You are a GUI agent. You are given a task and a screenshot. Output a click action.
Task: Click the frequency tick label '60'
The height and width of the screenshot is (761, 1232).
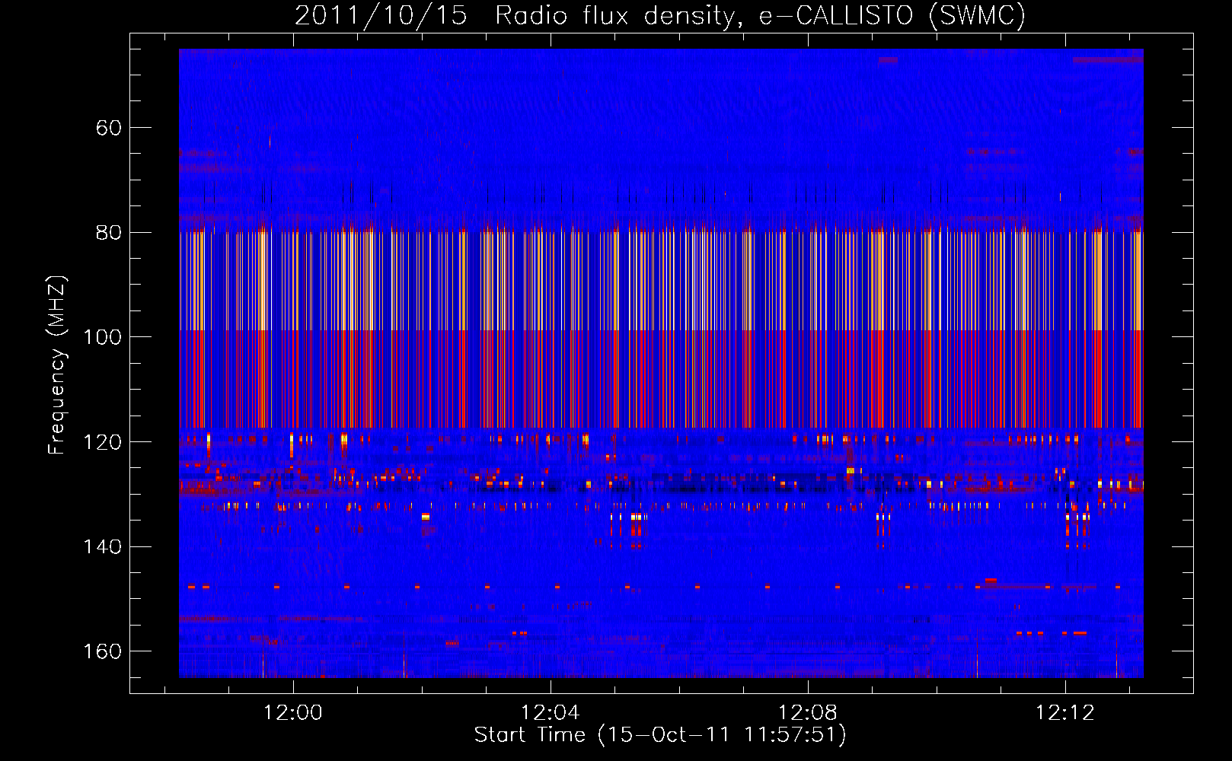click(109, 128)
